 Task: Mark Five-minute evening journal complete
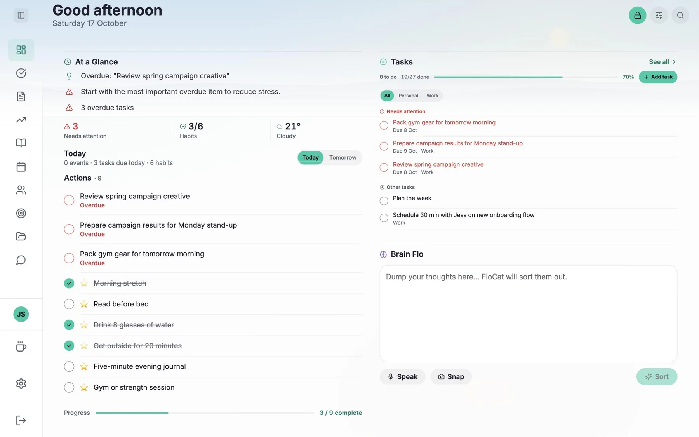click(69, 366)
